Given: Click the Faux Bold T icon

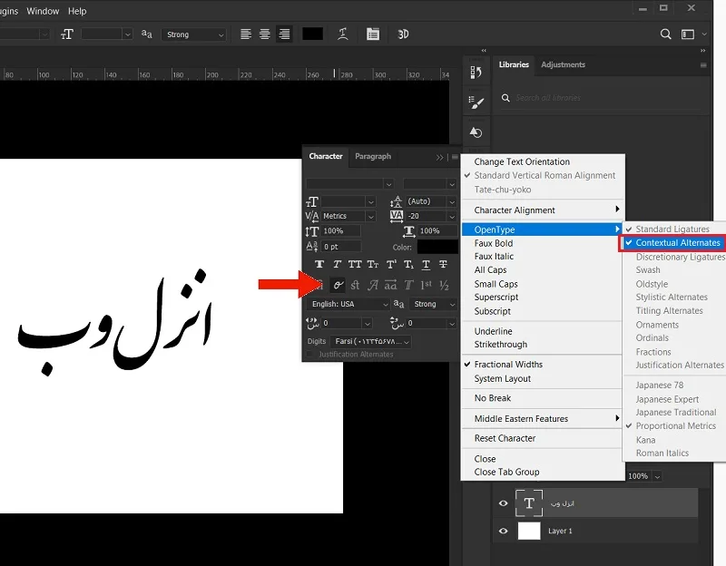Looking at the screenshot, I should 319,264.
